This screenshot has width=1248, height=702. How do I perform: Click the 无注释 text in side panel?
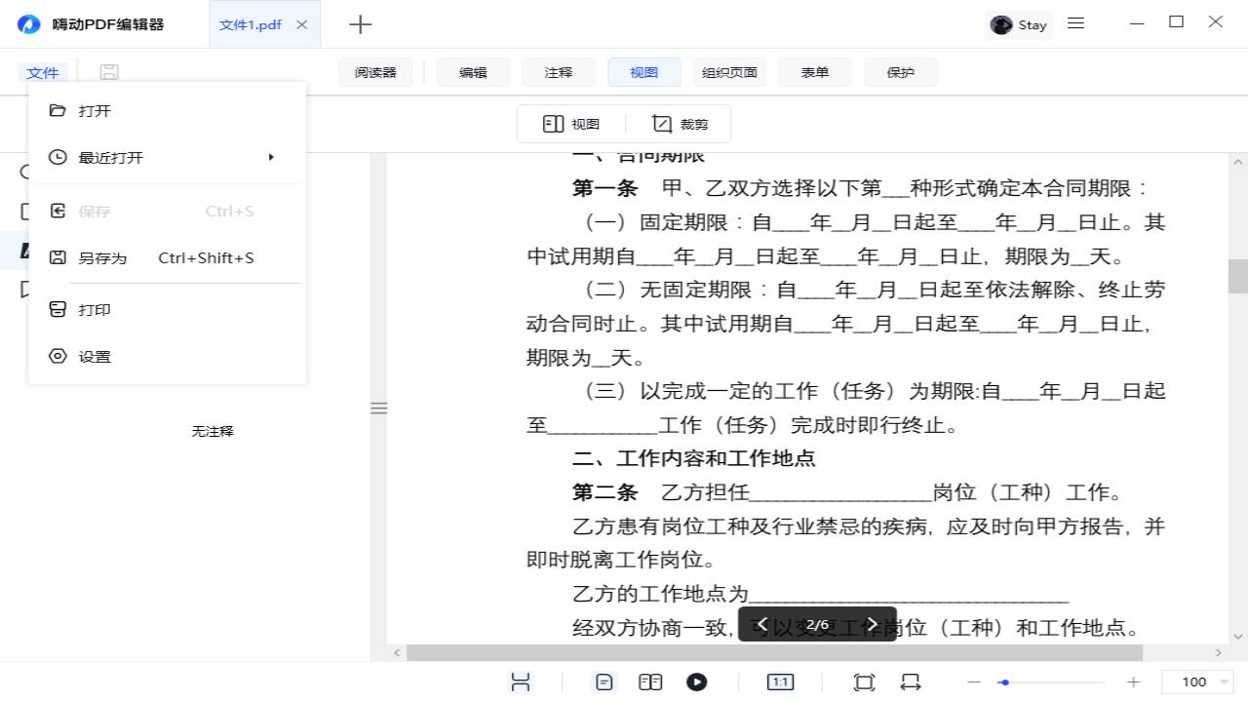click(x=213, y=431)
